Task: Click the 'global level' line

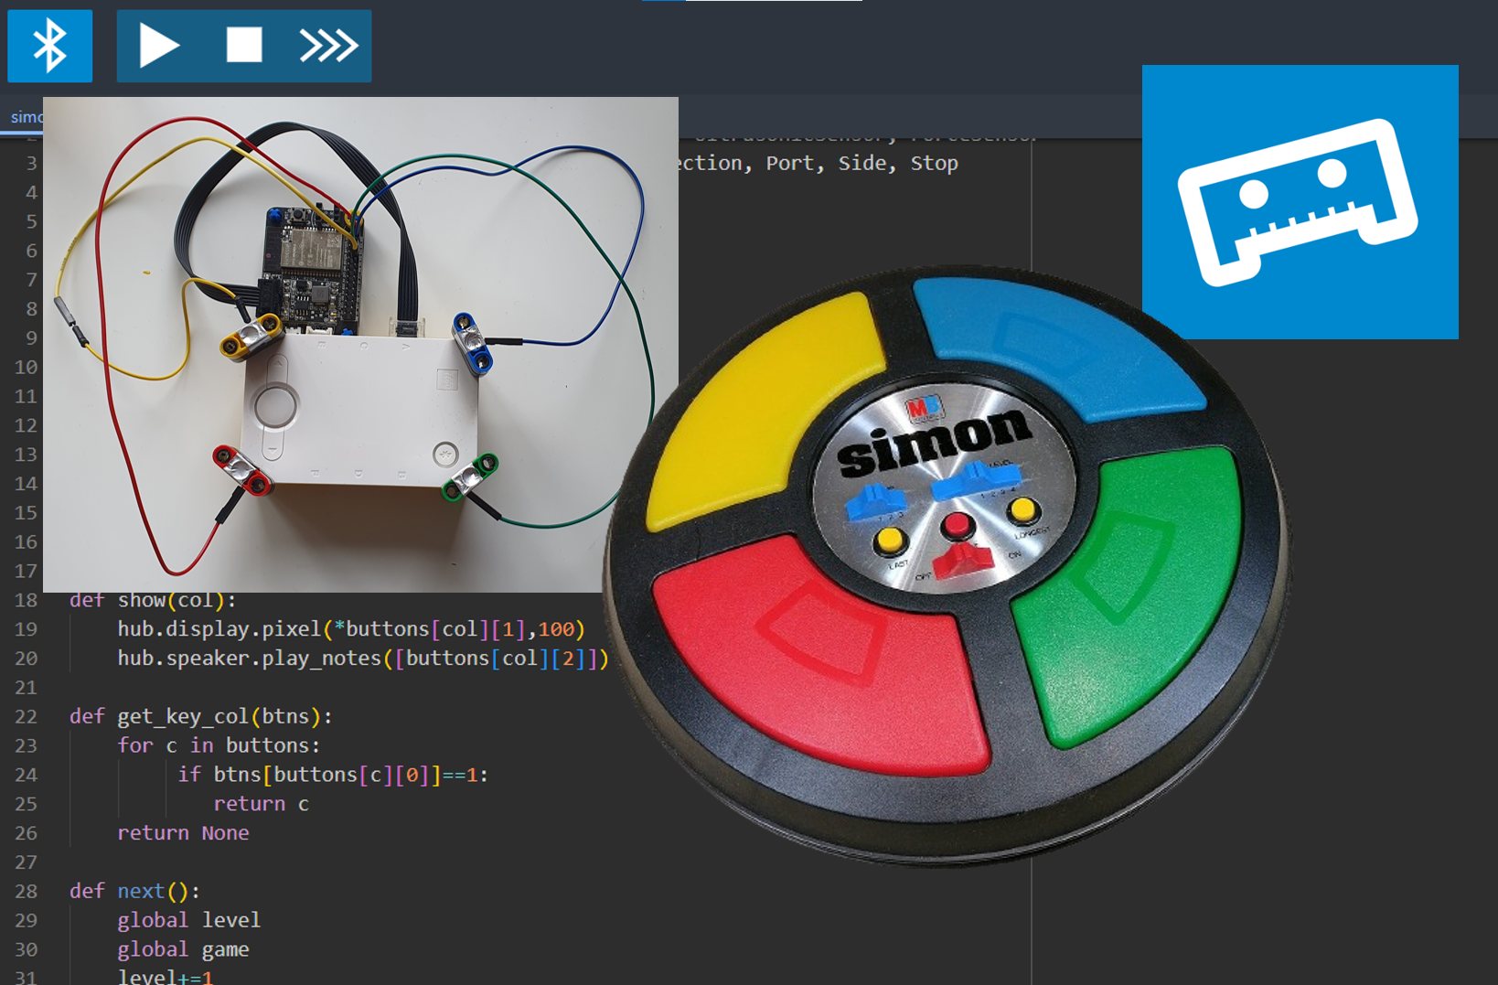Action: pyautogui.click(x=188, y=920)
